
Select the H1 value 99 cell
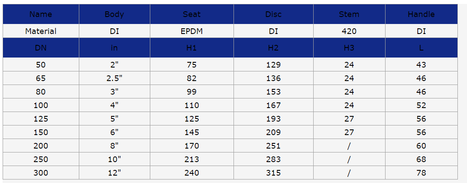tap(192, 91)
